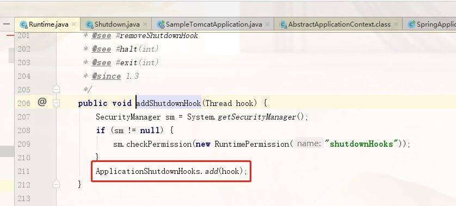Viewport: 456px width, 206px height.
Task: Click the Shutdown.java class file icon
Action: point(89,24)
